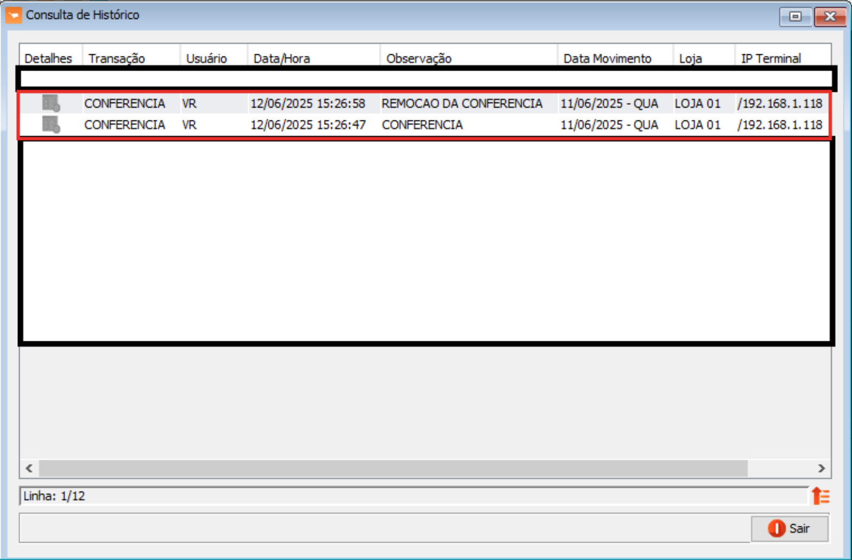Screen dimensions: 852x560
Task: Click the right arrow of horizontal scrollbar
Action: click(821, 468)
